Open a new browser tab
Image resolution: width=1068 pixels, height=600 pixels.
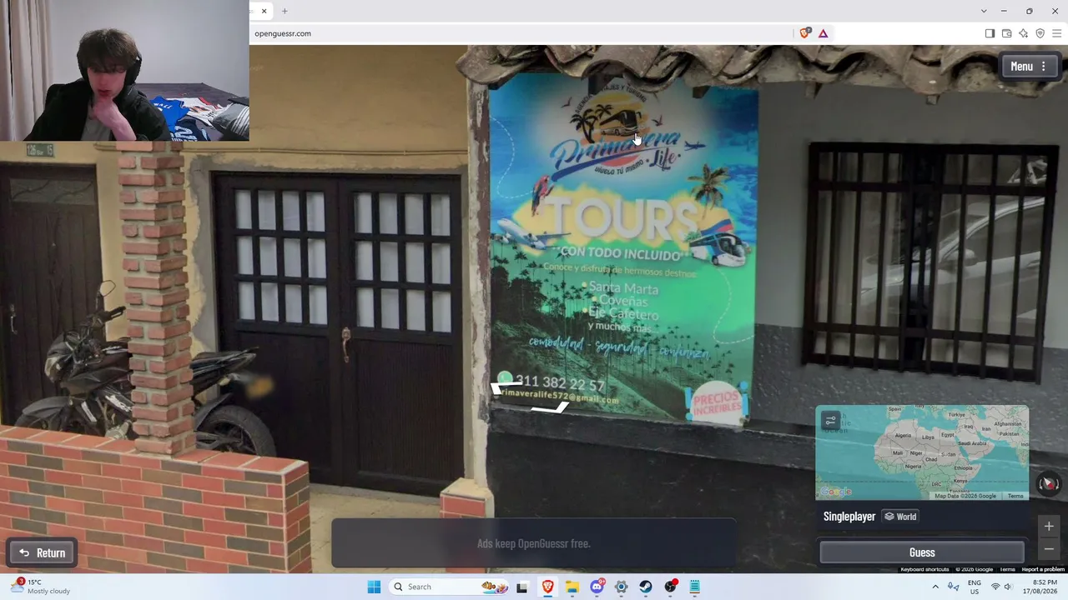pos(285,11)
